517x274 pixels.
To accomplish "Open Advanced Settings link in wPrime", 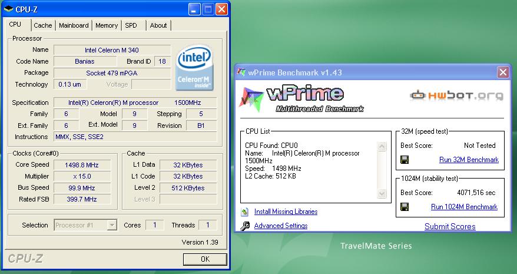I will coord(281,226).
